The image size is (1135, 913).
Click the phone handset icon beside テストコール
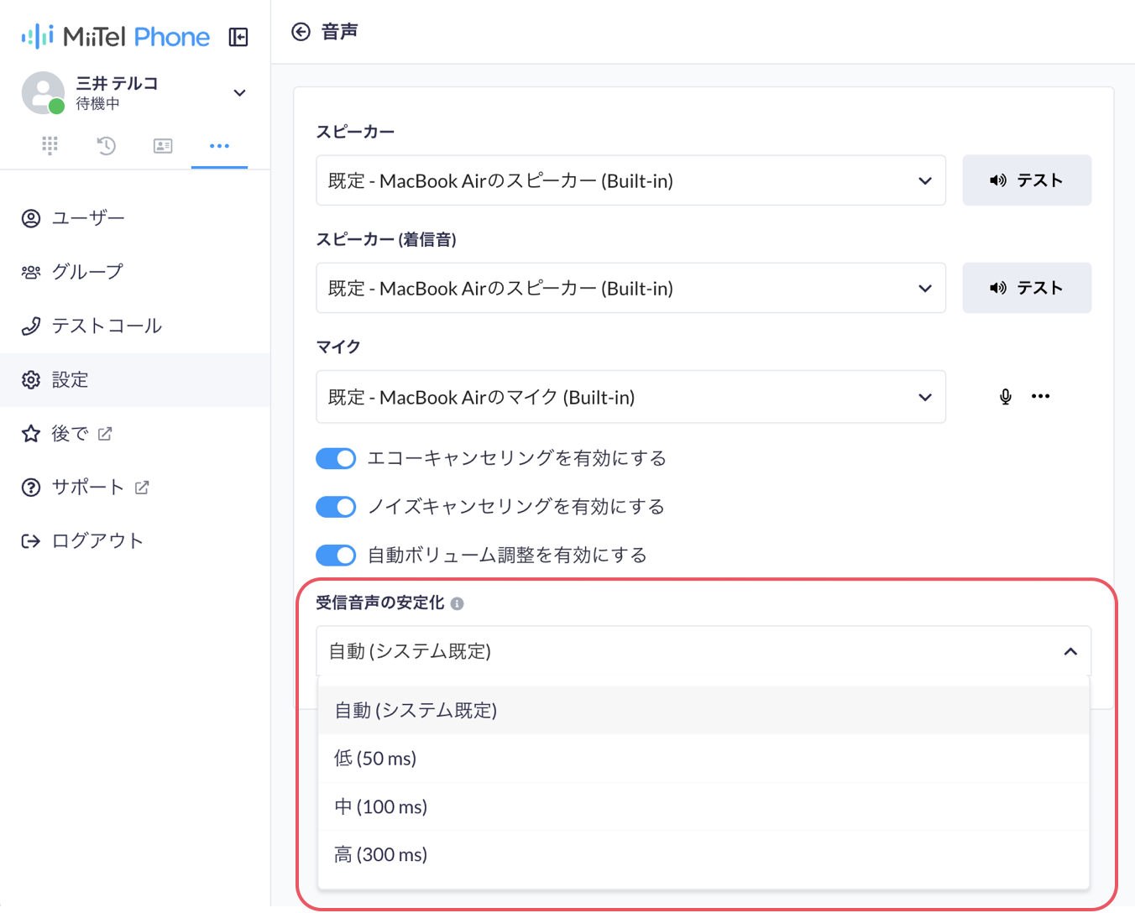pyautogui.click(x=31, y=326)
